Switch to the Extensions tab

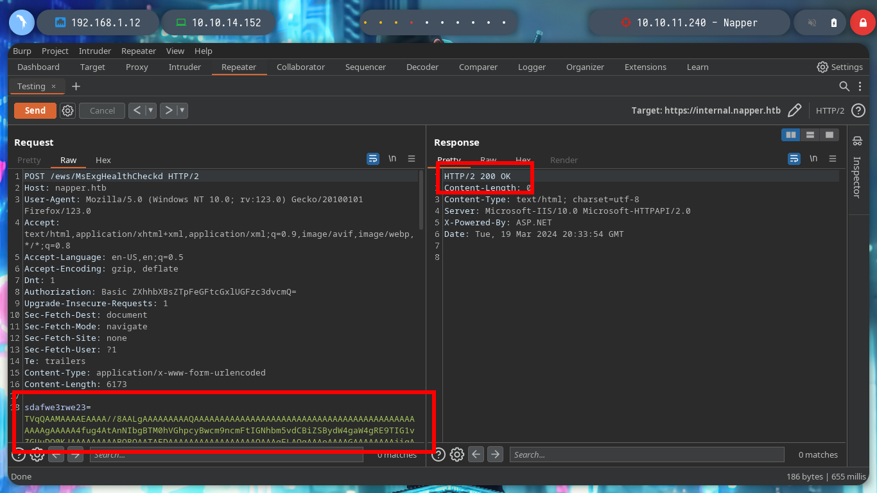pos(645,67)
